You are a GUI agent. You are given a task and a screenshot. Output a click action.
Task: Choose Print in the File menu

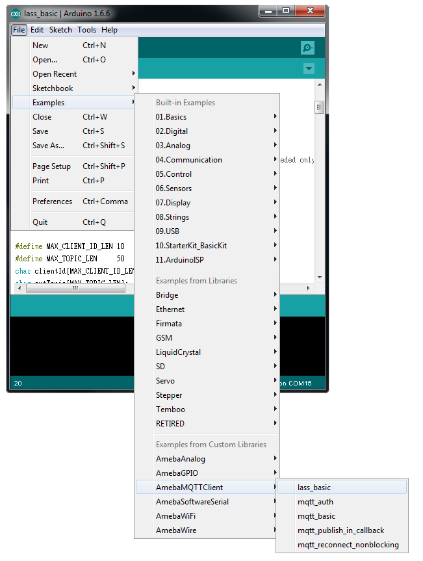74,181
